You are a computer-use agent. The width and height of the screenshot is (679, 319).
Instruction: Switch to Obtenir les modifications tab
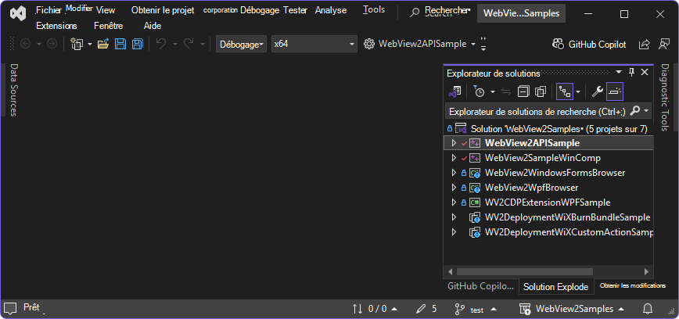[633, 285]
